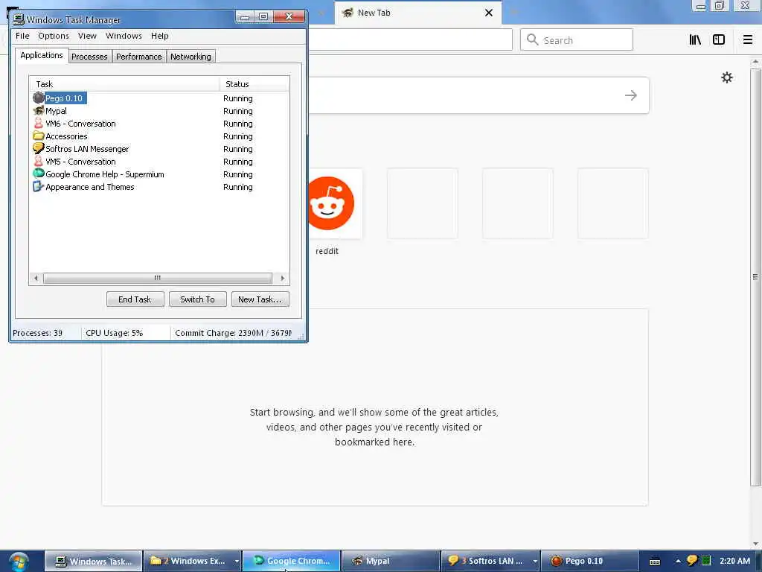Sort by the Task column header
Screen dimensions: 762x572
(x=124, y=83)
